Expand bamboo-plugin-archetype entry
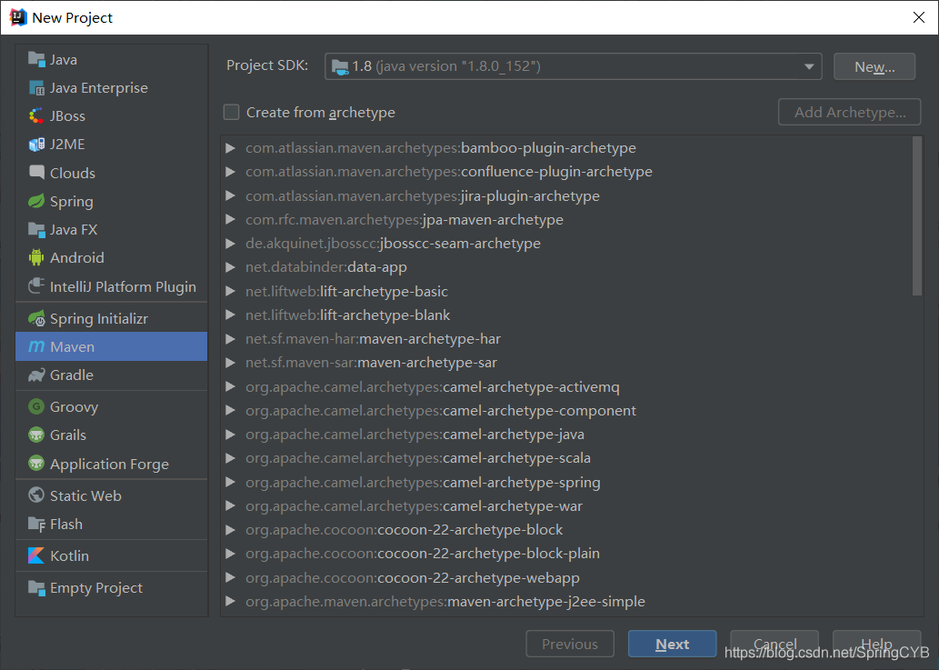 pyautogui.click(x=230, y=148)
